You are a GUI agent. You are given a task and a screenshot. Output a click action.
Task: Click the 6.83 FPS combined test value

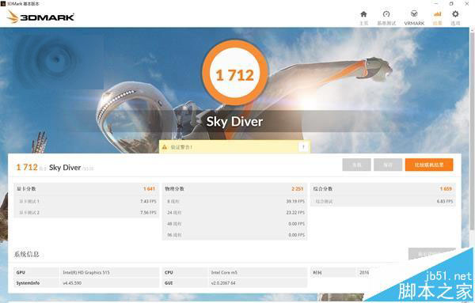(445, 201)
